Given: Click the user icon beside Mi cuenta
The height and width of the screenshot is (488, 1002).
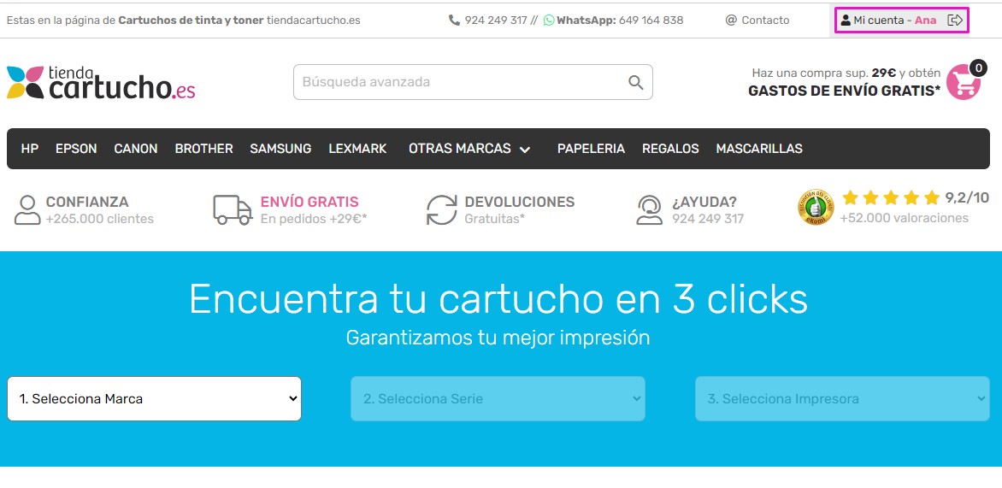Looking at the screenshot, I should pos(846,20).
